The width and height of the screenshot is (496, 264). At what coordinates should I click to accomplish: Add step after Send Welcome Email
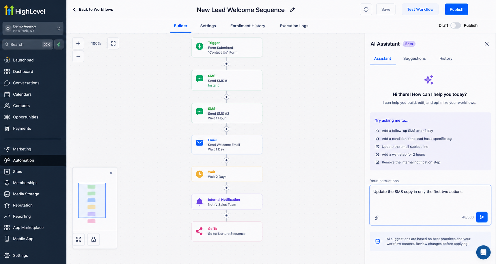[x=226, y=160]
